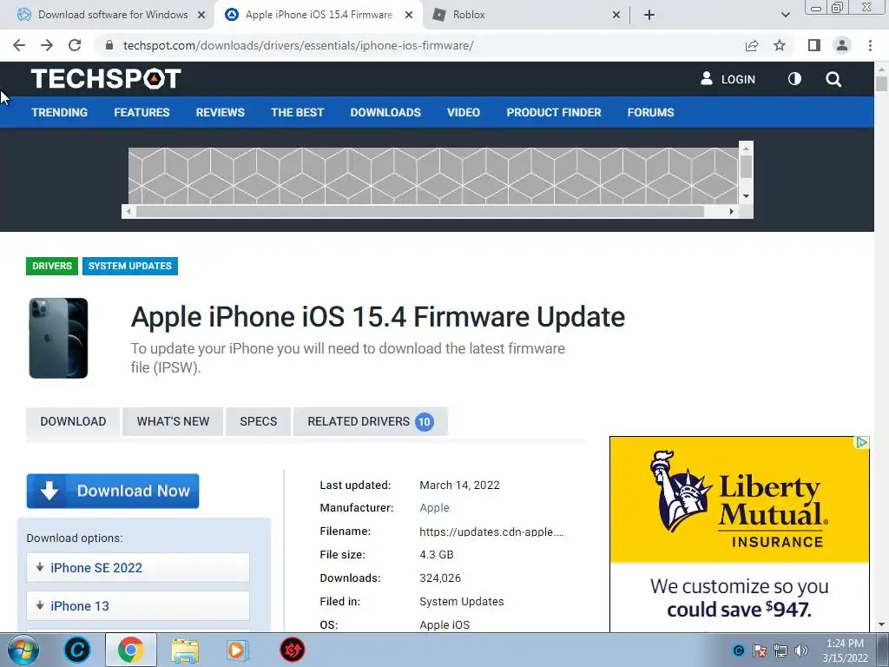Screen dimensions: 889x667
Task: Toggle dark mode contrast icon
Action: tap(794, 79)
